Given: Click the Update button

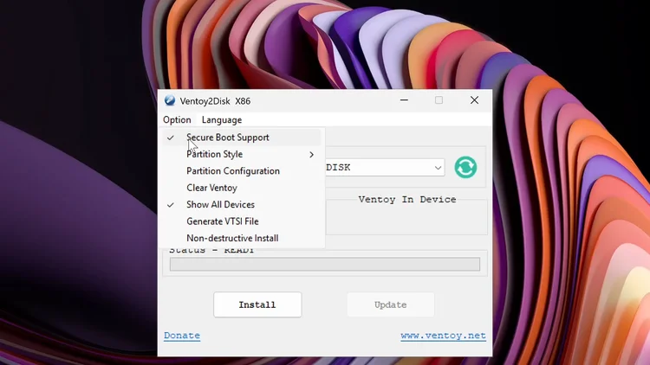Looking at the screenshot, I should (x=391, y=304).
